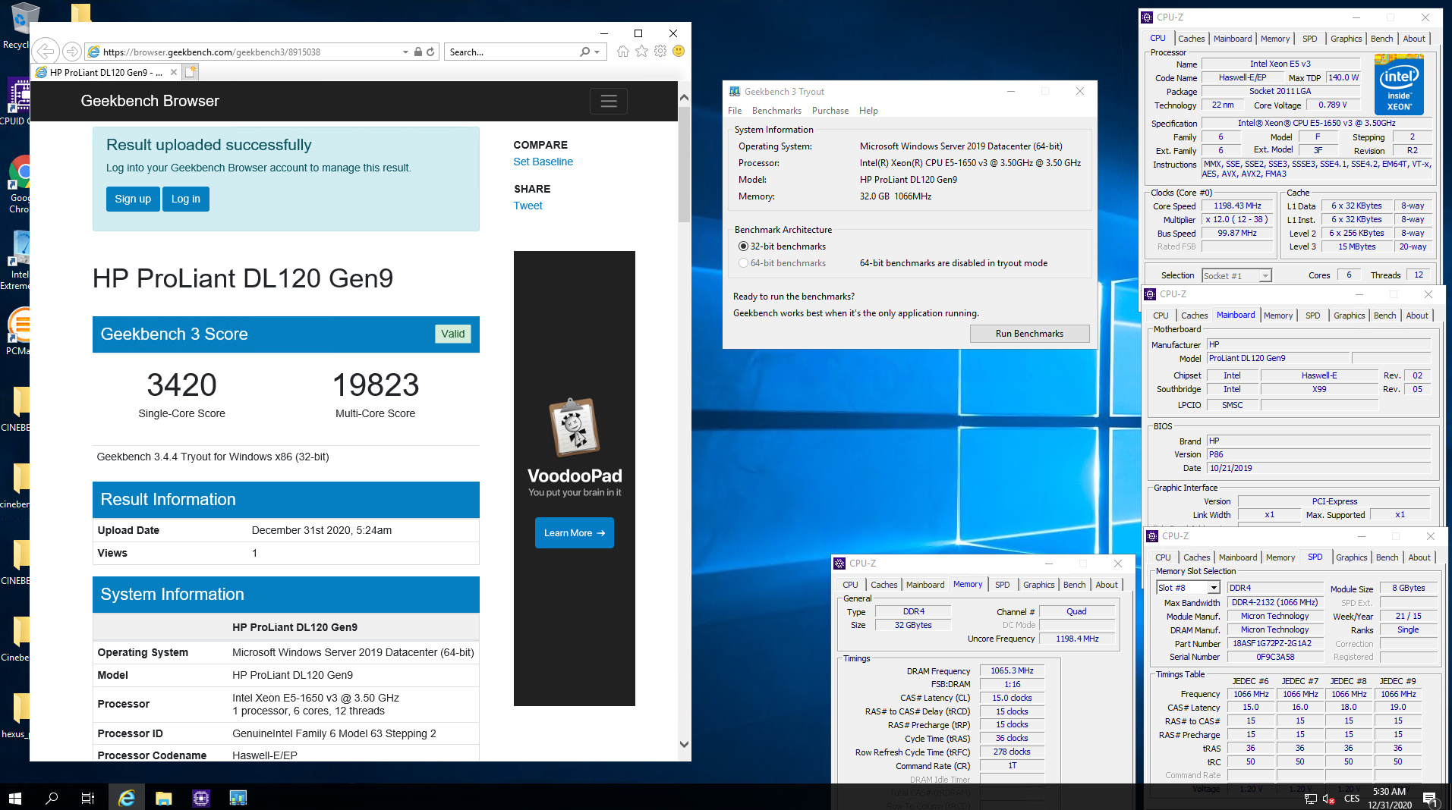Open Mainboard tab in CPU-Z Memory window
1452x810 pixels.
925,585
